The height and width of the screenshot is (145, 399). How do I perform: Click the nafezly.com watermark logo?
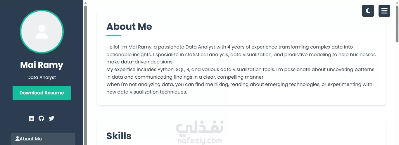click(x=200, y=133)
